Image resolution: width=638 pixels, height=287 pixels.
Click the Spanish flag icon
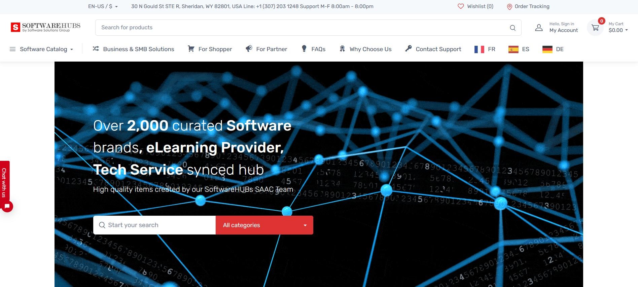[x=513, y=49]
